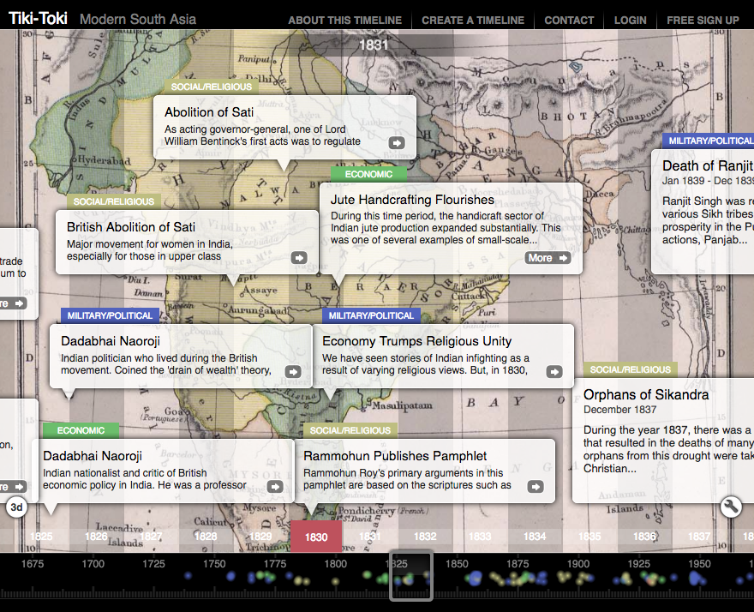The image size is (754, 612).
Task: Open the About This Timeline menu item
Action: tap(344, 20)
